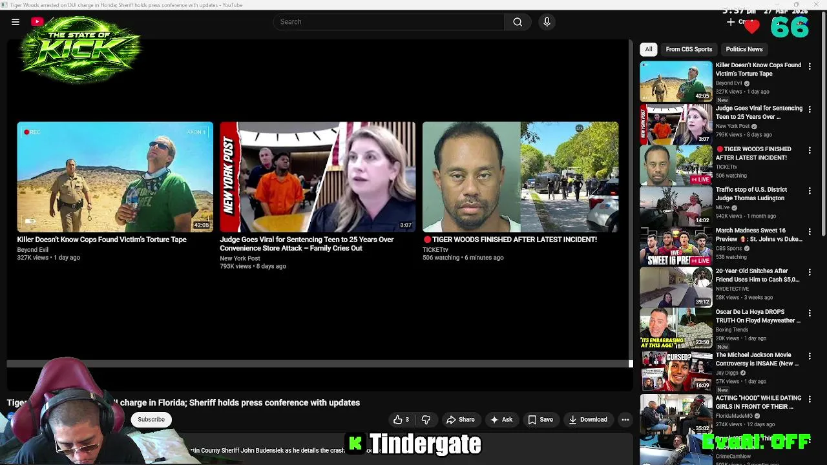The width and height of the screenshot is (827, 465).
Task: Click endscreen title 'Judge Goes Viral for Sentencing Teen'
Action: point(306,244)
